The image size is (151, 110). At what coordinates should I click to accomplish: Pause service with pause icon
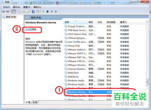pos(52,12)
